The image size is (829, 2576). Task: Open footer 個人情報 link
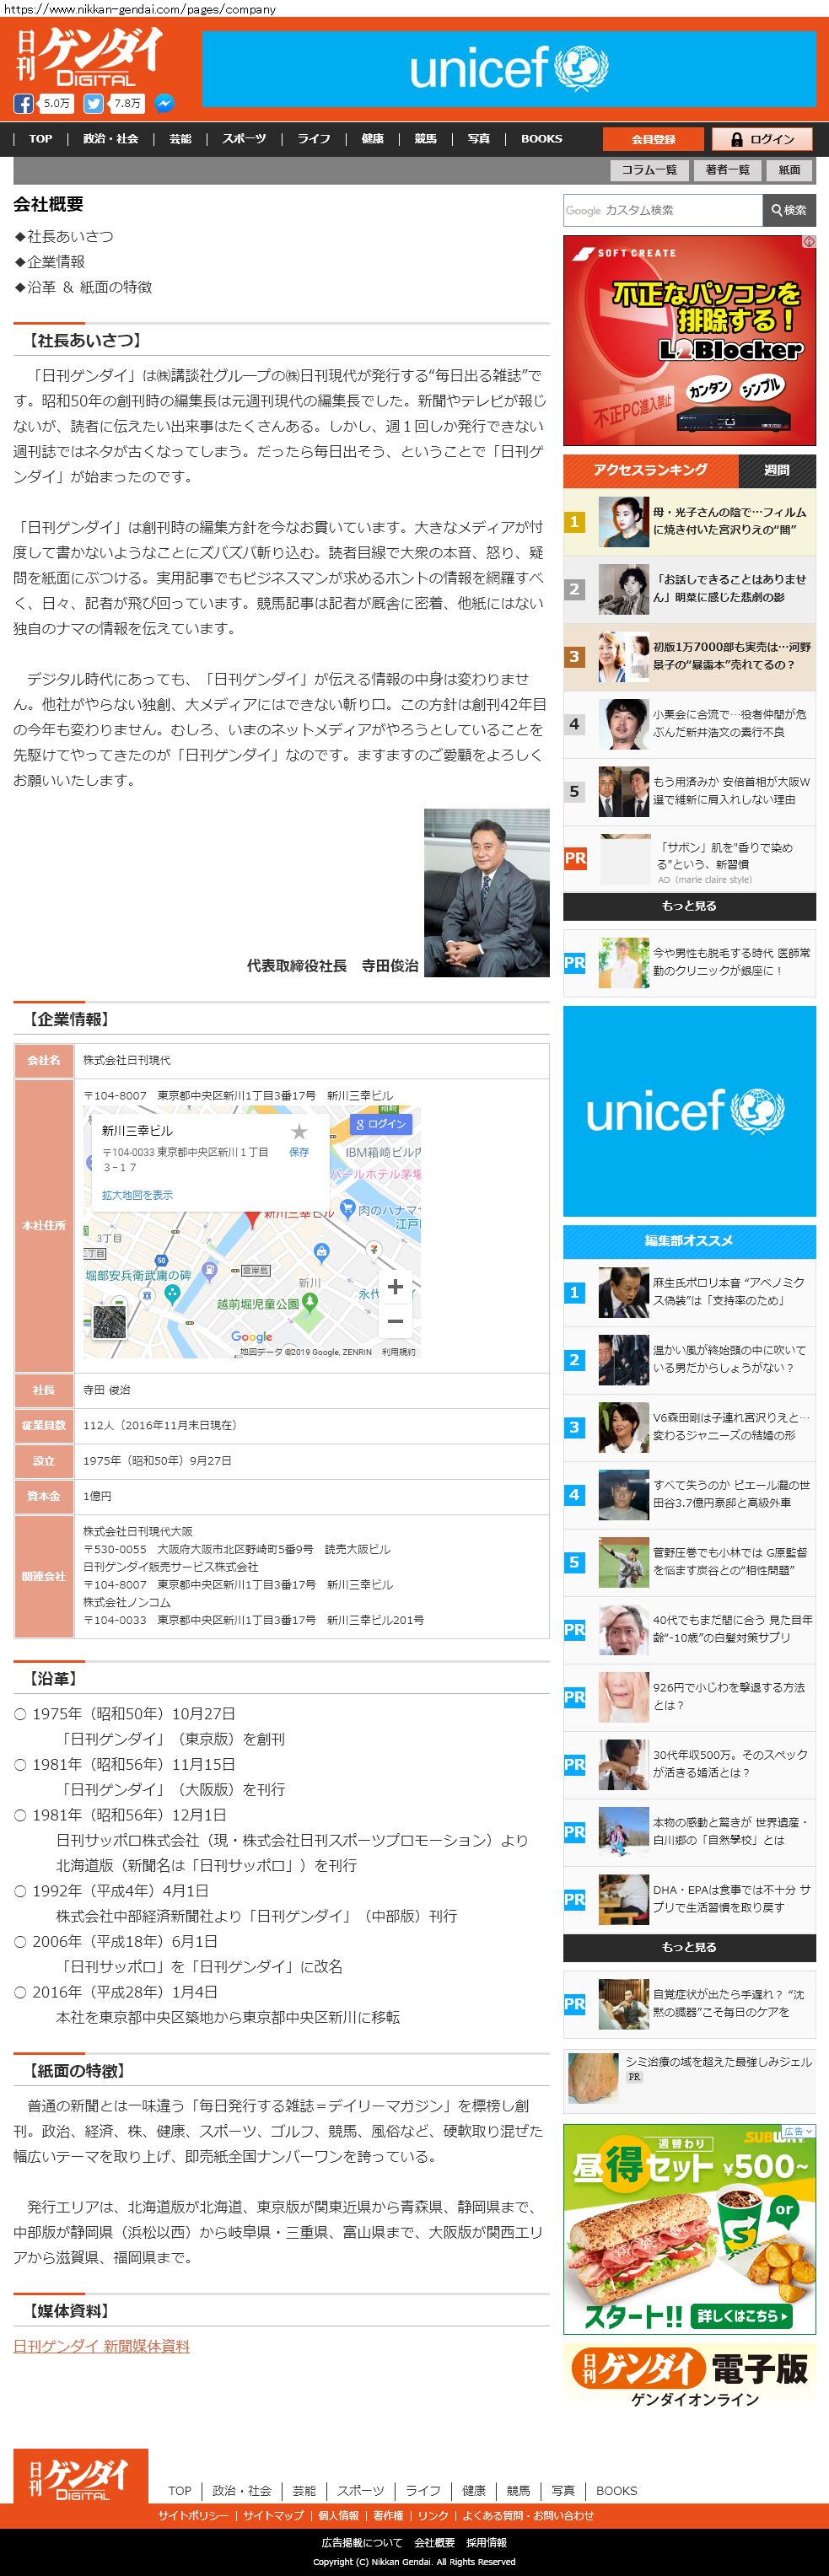[x=338, y=2516]
